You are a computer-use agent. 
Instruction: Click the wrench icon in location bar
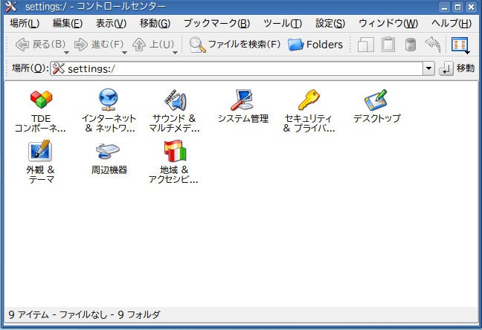point(58,68)
